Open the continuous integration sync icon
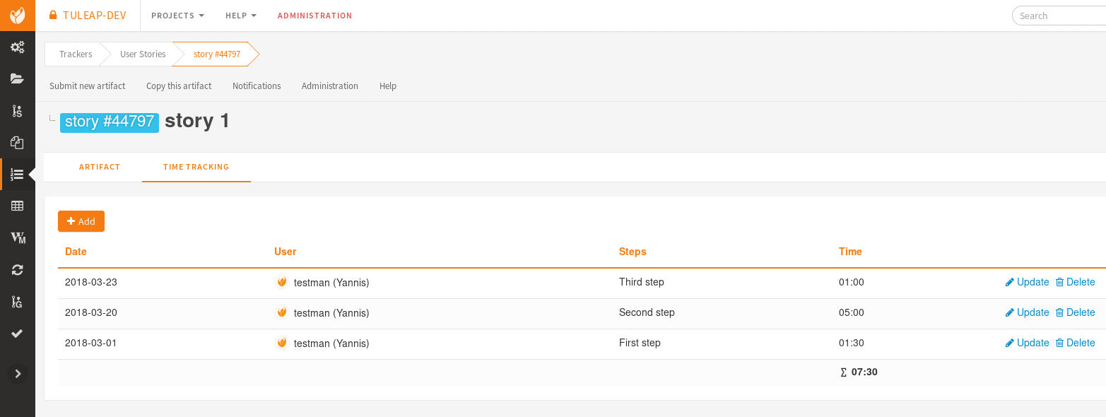 18,269
